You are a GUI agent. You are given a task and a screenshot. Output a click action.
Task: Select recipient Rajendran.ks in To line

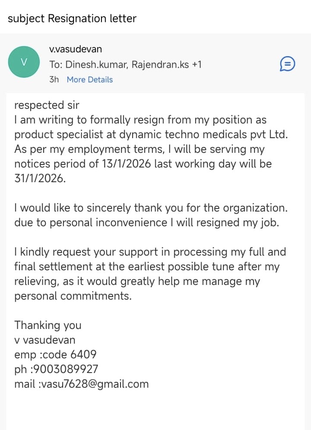coord(160,65)
